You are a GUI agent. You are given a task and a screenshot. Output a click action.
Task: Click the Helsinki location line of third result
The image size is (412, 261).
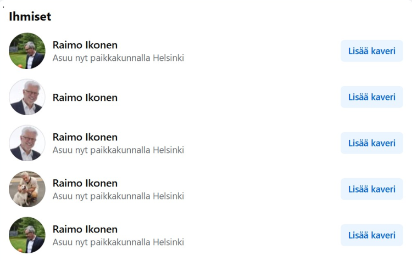118,150
